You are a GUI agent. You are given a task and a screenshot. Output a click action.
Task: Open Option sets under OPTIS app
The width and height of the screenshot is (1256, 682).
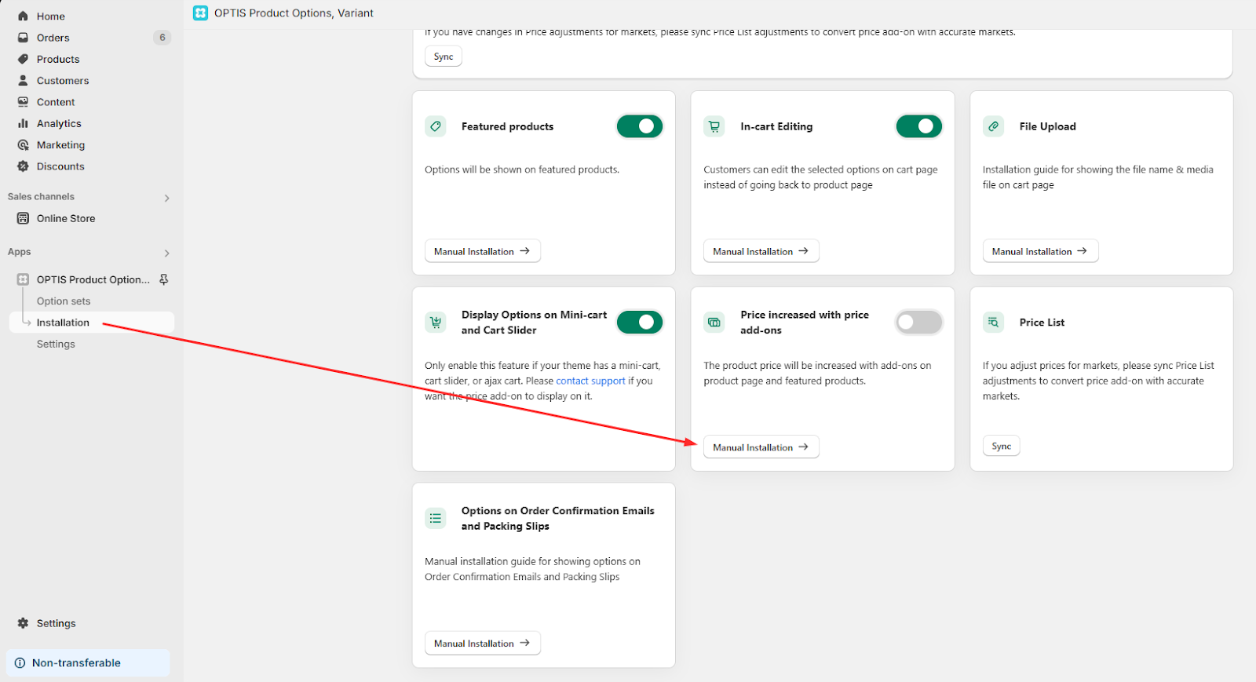(64, 301)
